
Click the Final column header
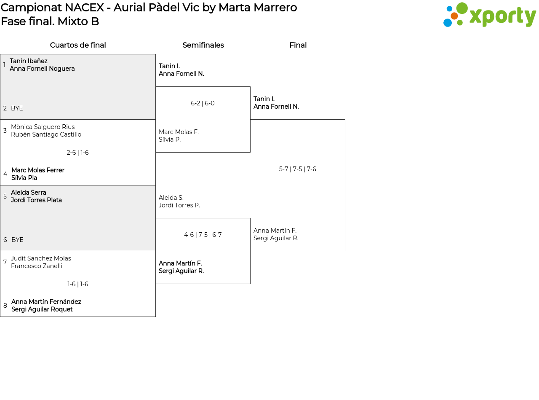coord(298,45)
